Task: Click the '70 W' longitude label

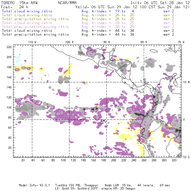Action: tap(181, 42)
